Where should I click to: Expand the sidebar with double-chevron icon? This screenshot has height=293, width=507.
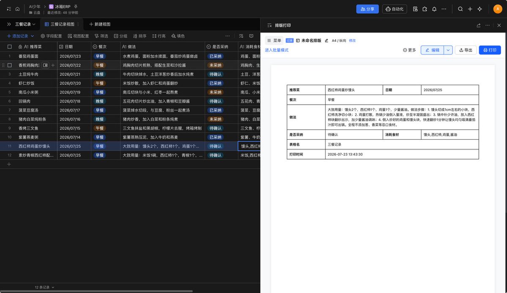pyautogui.click(x=9, y=24)
